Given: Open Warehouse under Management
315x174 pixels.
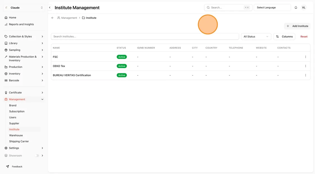Looking at the screenshot, I should pos(16,135).
